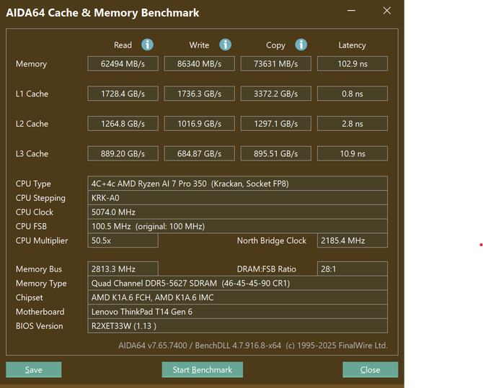
Task: Click the L1 Cache Copy result
Action: tap(275, 94)
